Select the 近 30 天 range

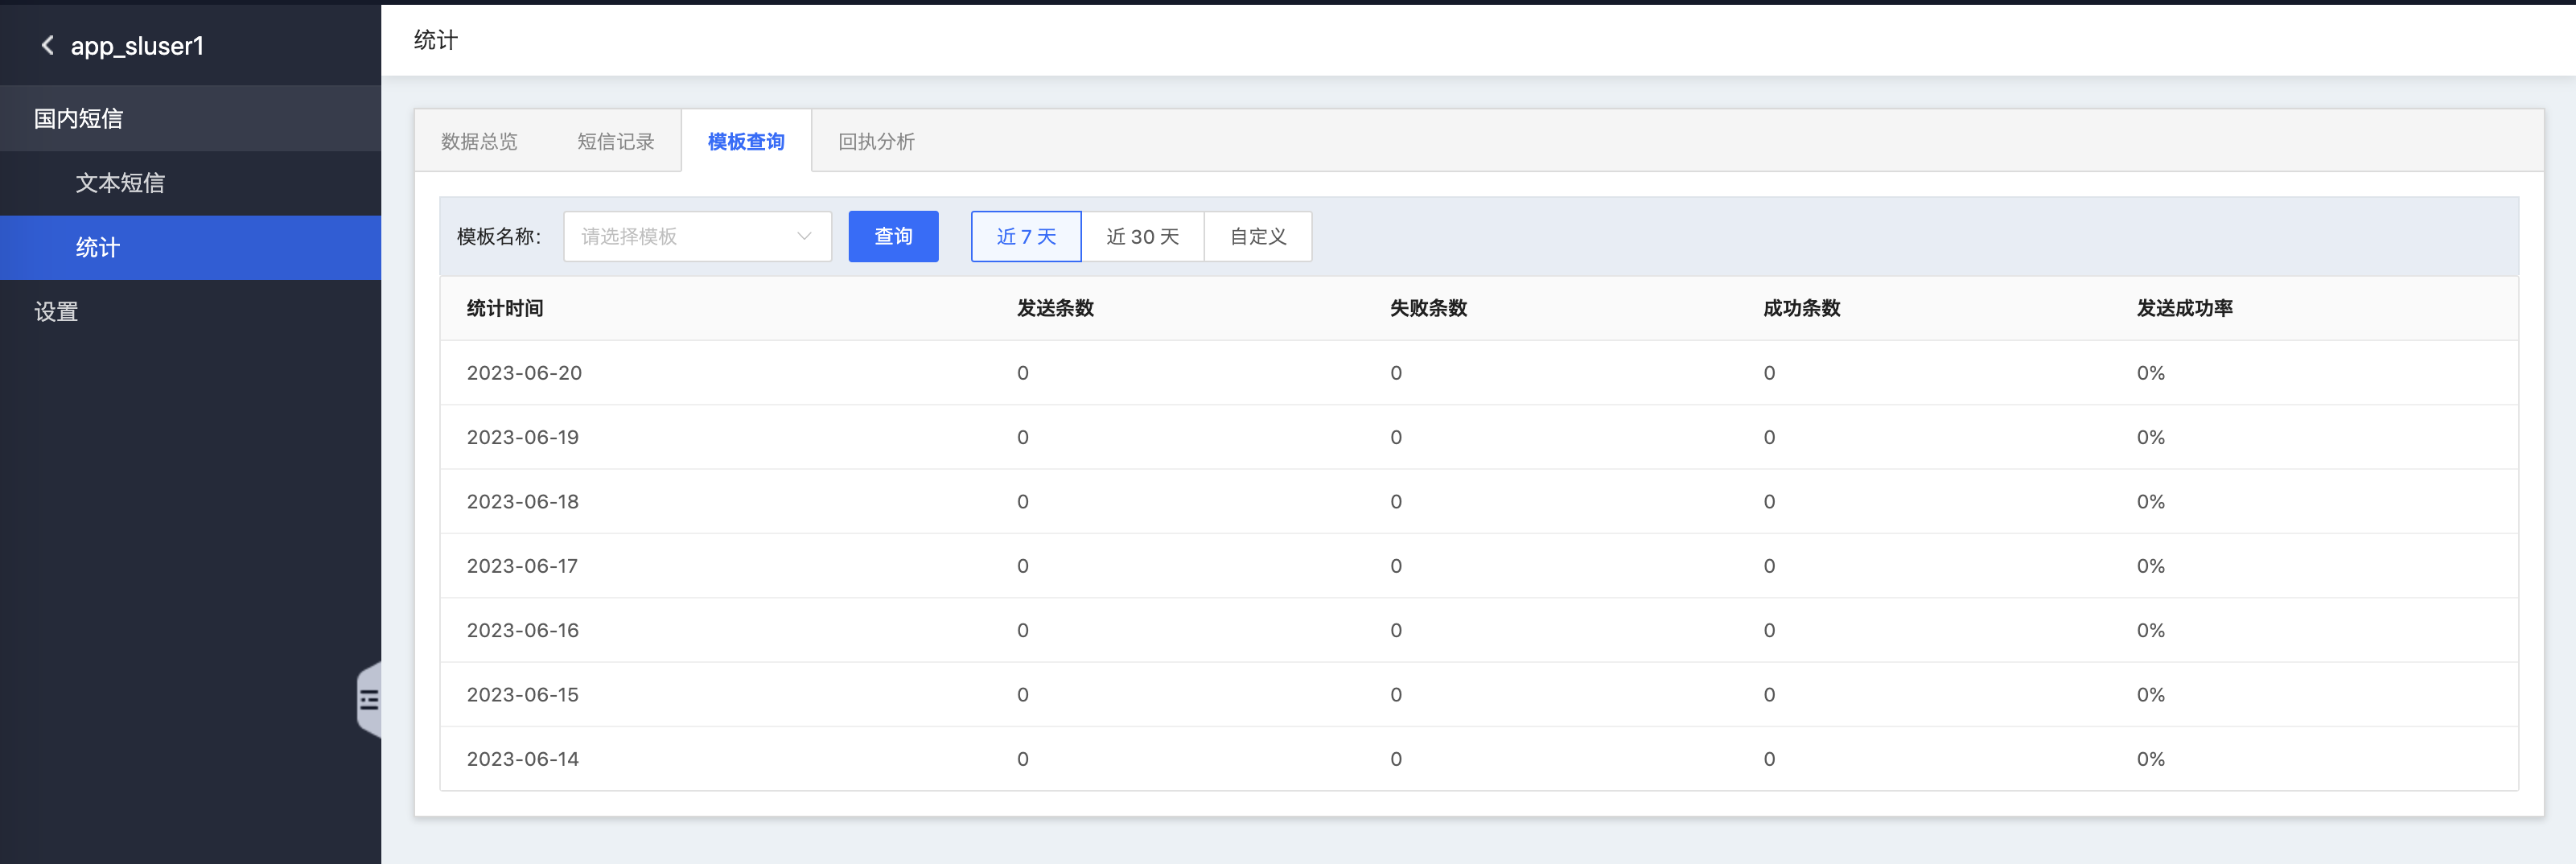pyautogui.click(x=1142, y=236)
